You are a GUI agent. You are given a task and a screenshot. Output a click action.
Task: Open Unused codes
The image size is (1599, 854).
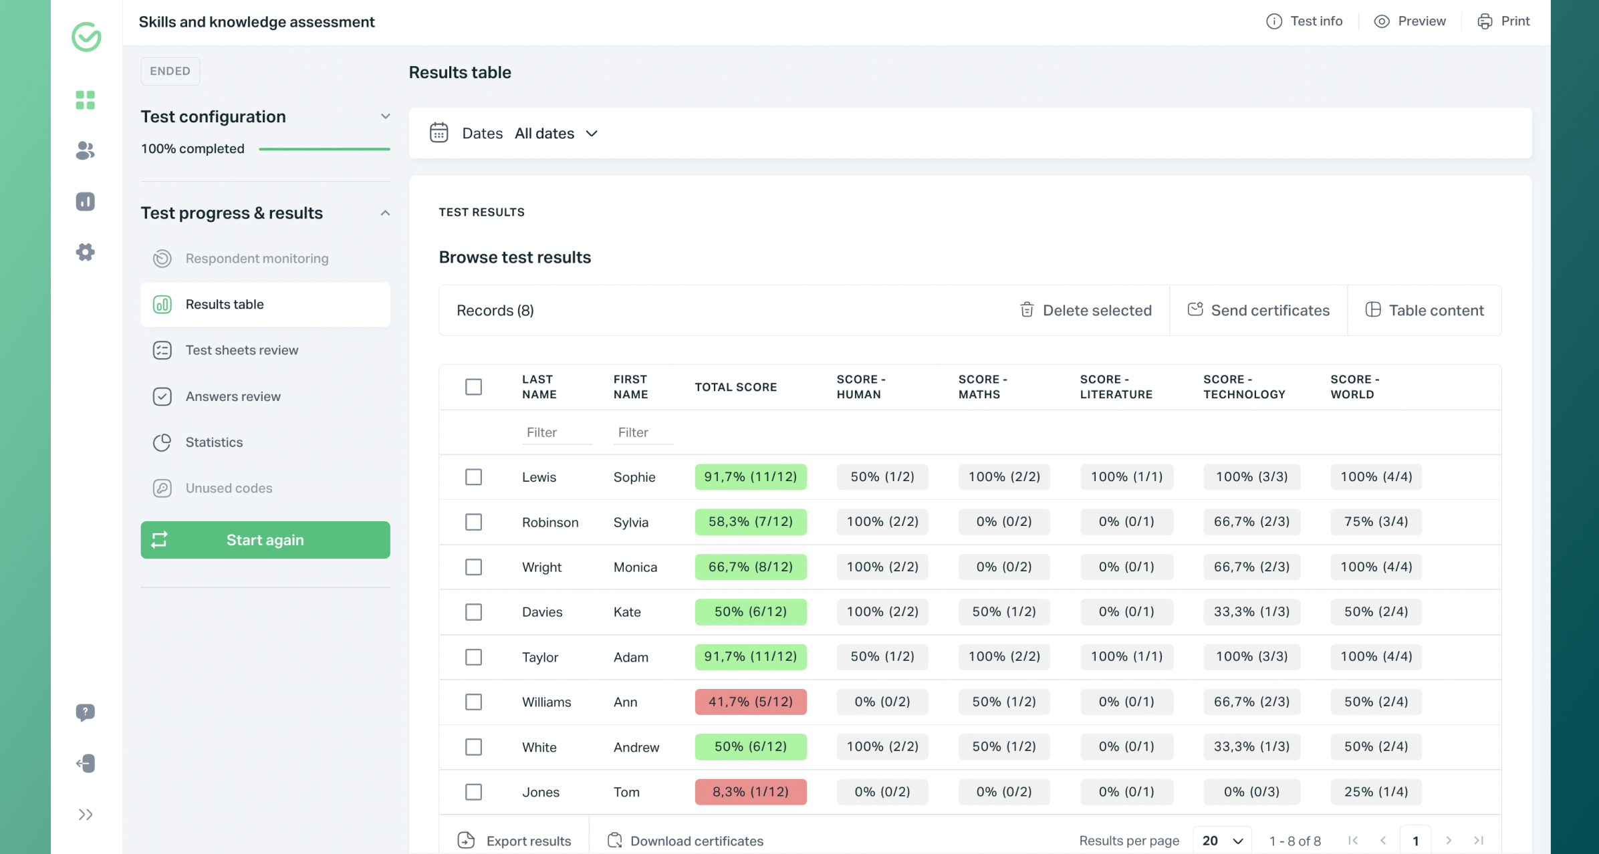click(x=229, y=488)
